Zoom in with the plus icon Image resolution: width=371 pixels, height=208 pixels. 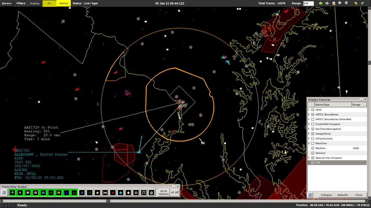[x=346, y=3]
